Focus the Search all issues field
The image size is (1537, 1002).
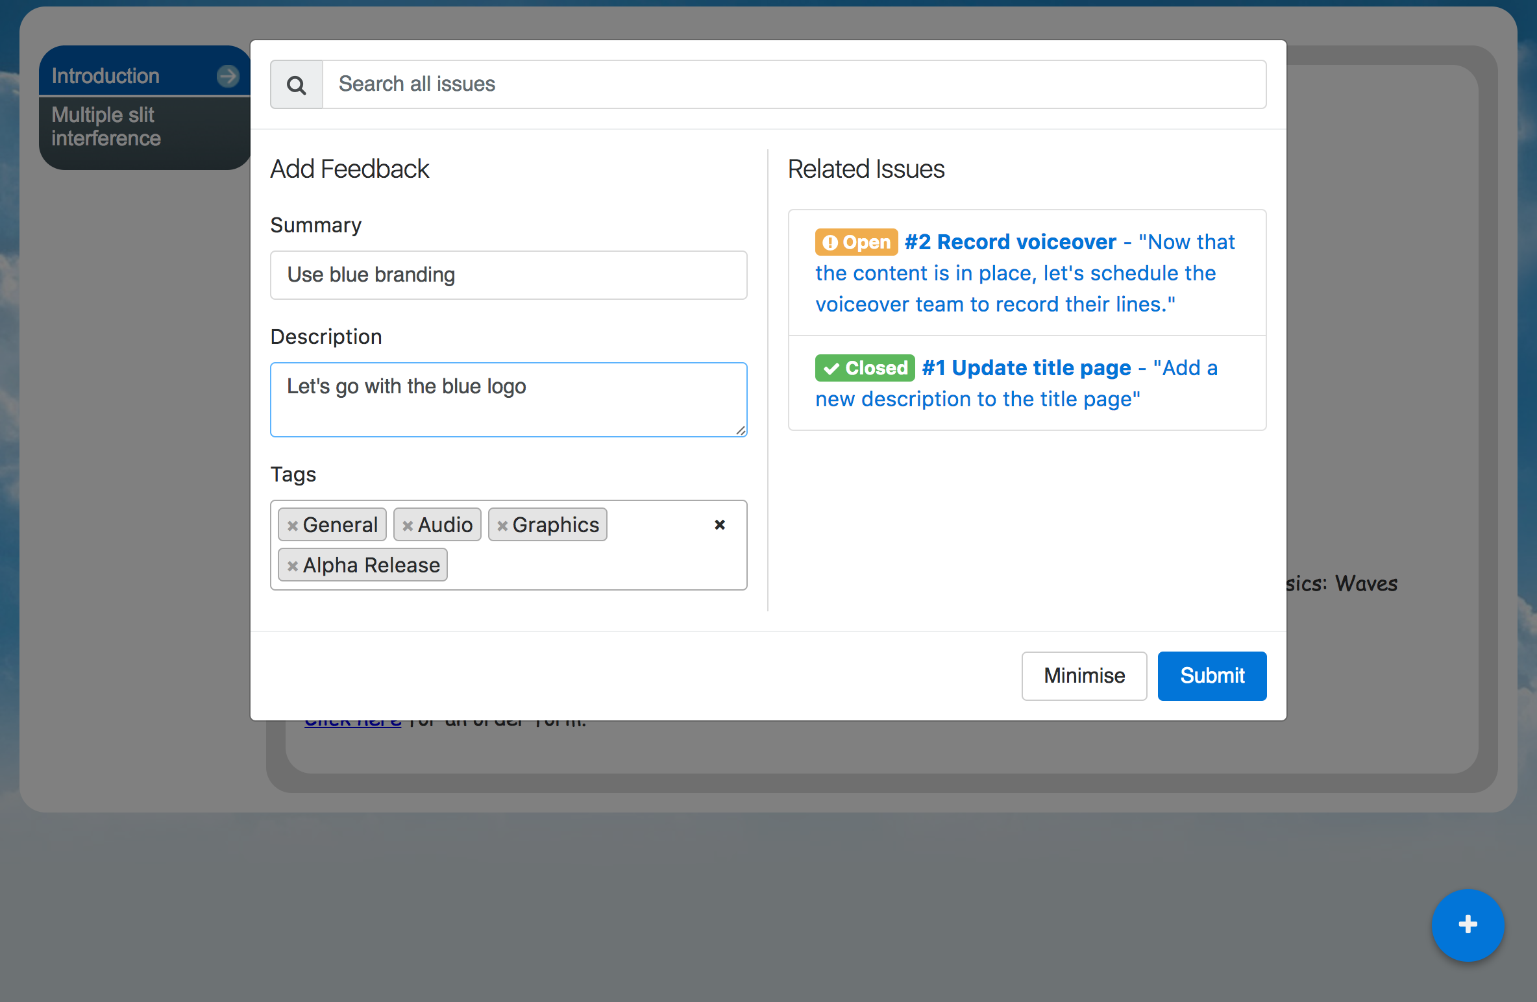(x=793, y=84)
